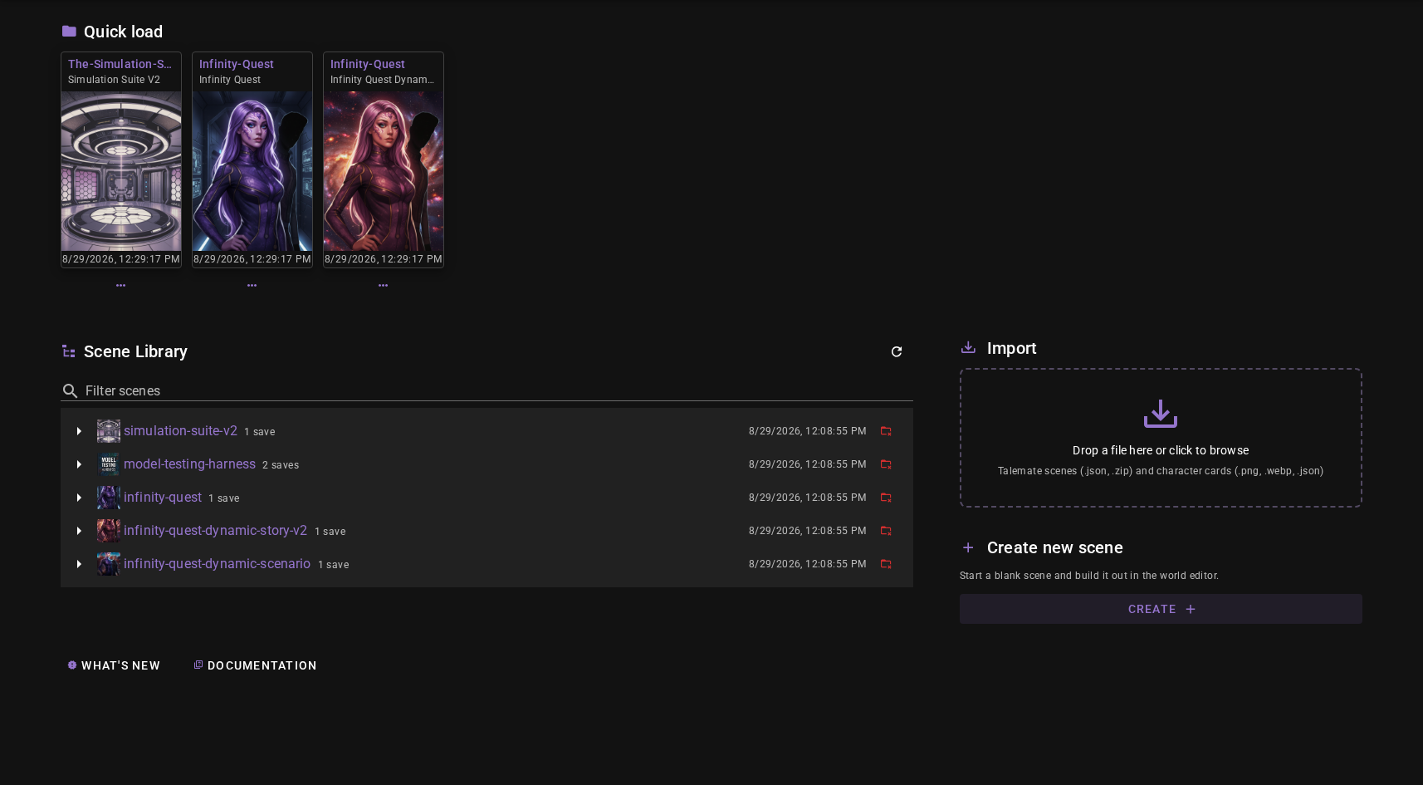
Task: Click the infinity-quest-dynamic-scenario row thumbnail icon
Action: 109,564
